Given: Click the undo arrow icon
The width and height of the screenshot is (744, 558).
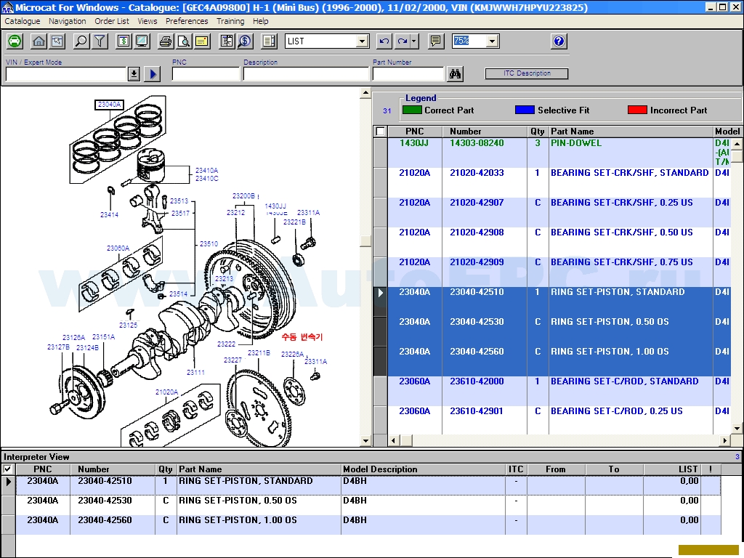Looking at the screenshot, I should (x=384, y=41).
